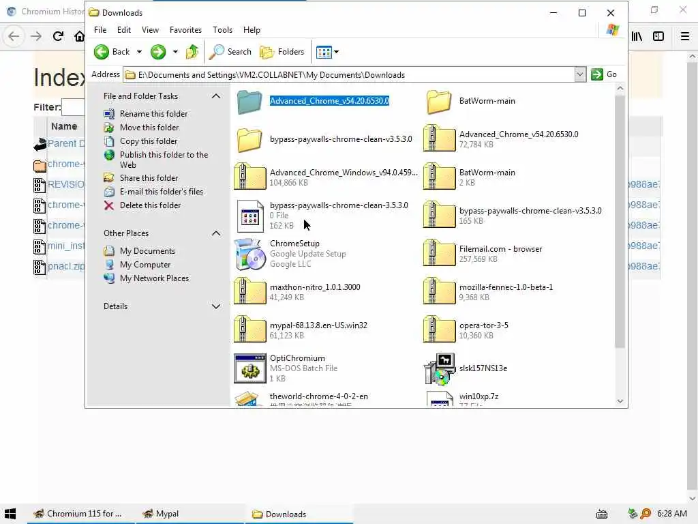
Task: Select bypass-paywalls-chrome-clean-v3.5.3.0 zip 165 KB
Action: tap(439, 215)
